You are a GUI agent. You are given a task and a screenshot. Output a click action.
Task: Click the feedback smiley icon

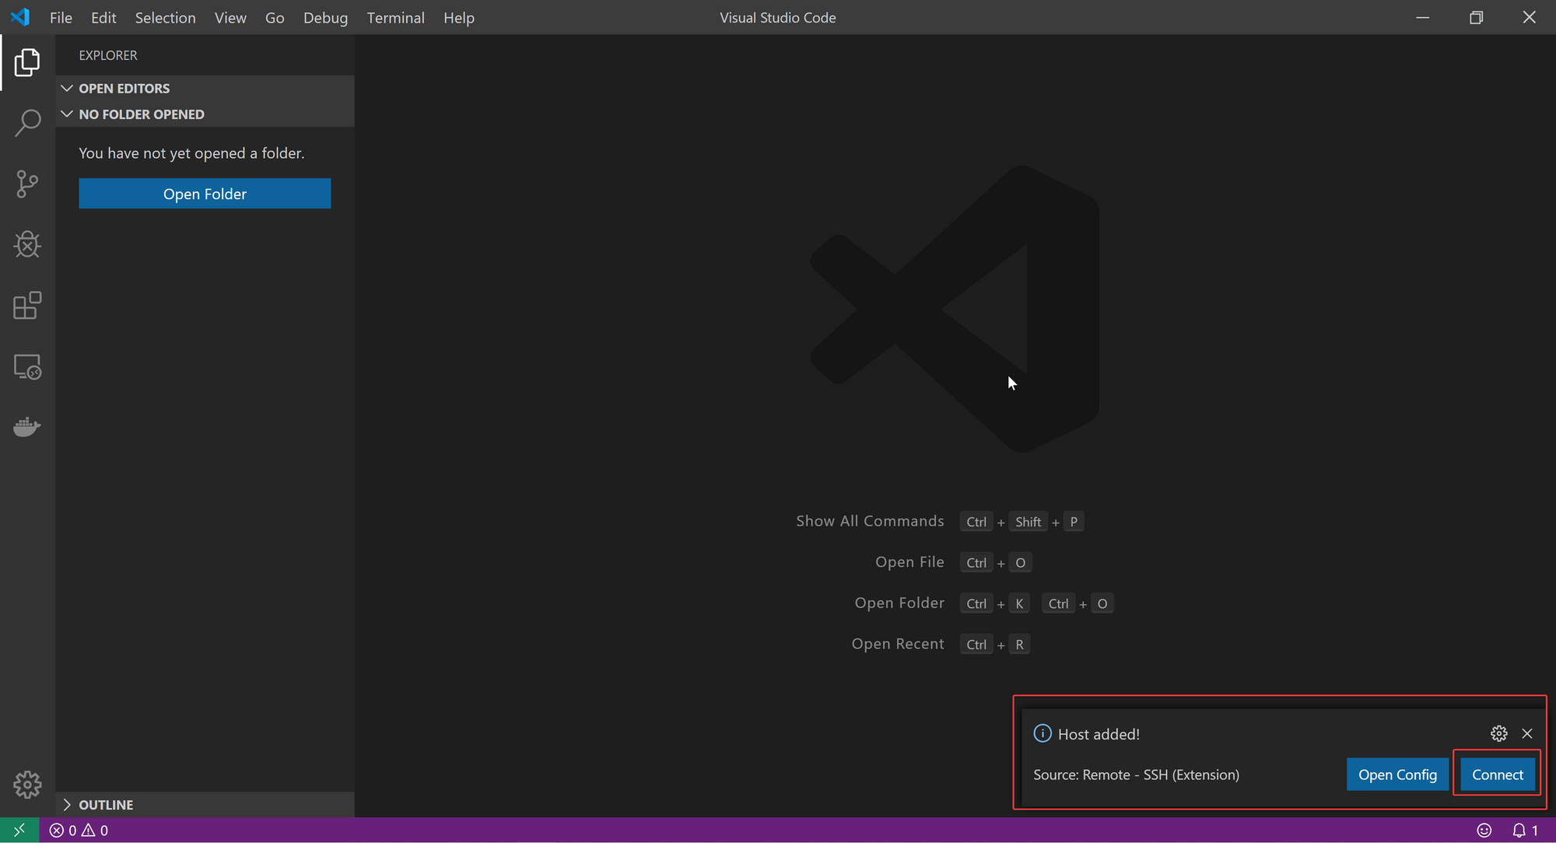[x=1484, y=831]
